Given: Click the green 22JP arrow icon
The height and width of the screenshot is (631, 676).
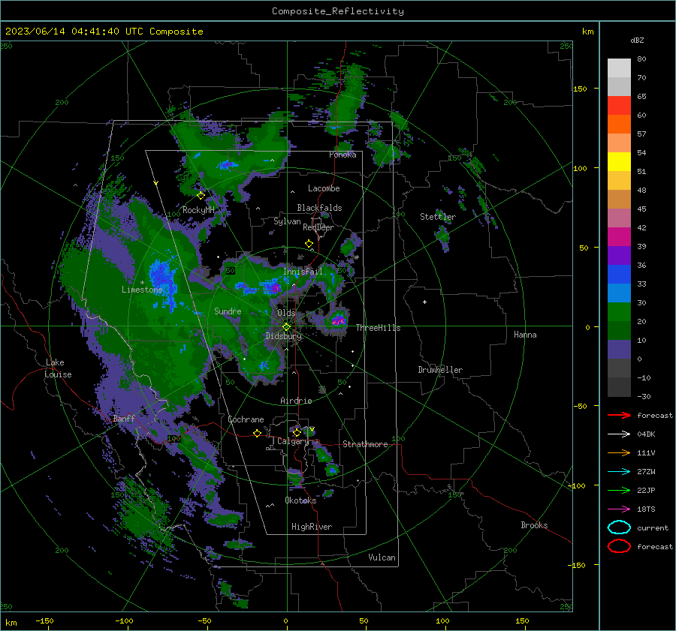Looking at the screenshot, I should (619, 490).
